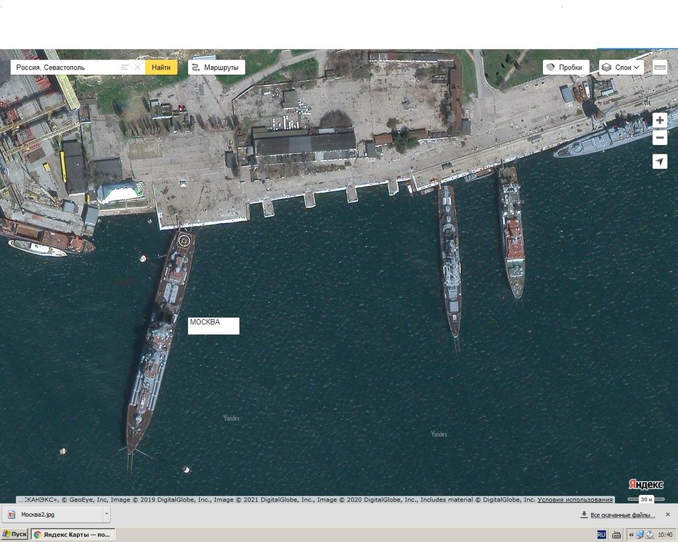Click the Яндекс logo
The height and width of the screenshot is (542, 678).
click(646, 484)
